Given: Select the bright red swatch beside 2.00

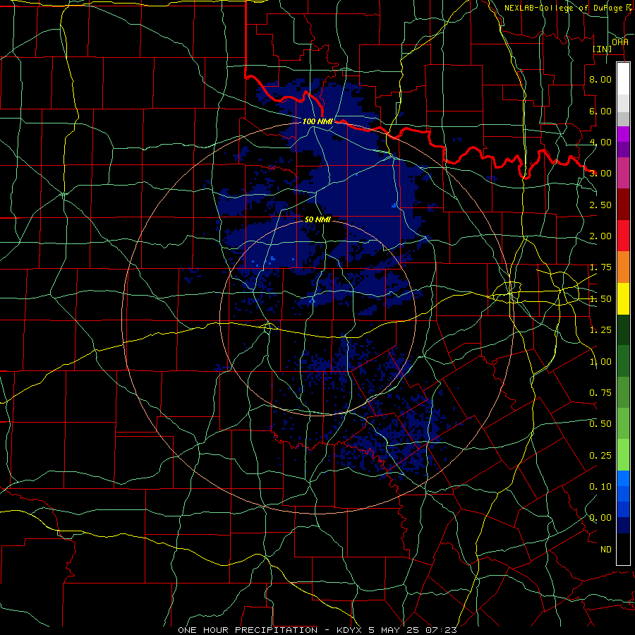Looking at the screenshot, I should pos(623,236).
